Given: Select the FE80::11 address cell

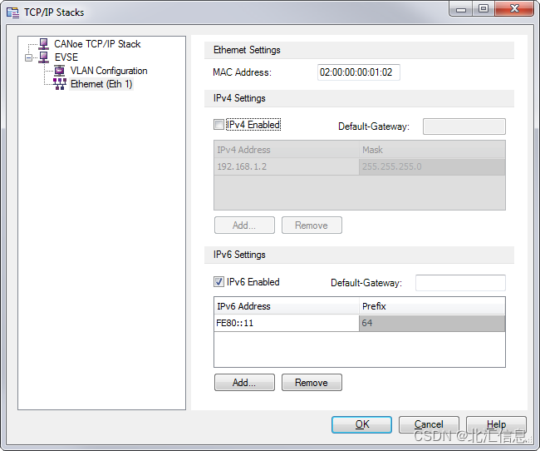Looking at the screenshot, I should [287, 323].
